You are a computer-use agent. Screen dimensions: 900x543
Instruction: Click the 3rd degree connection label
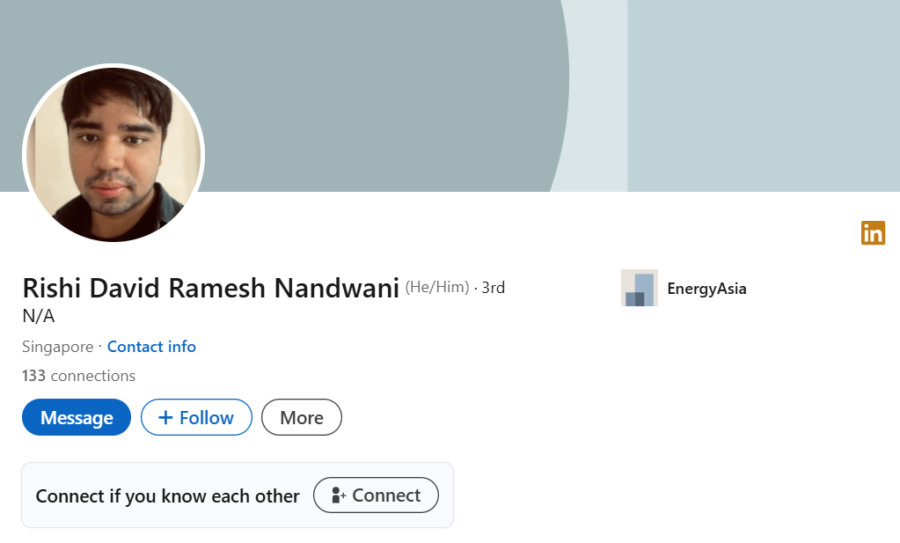pos(493,288)
